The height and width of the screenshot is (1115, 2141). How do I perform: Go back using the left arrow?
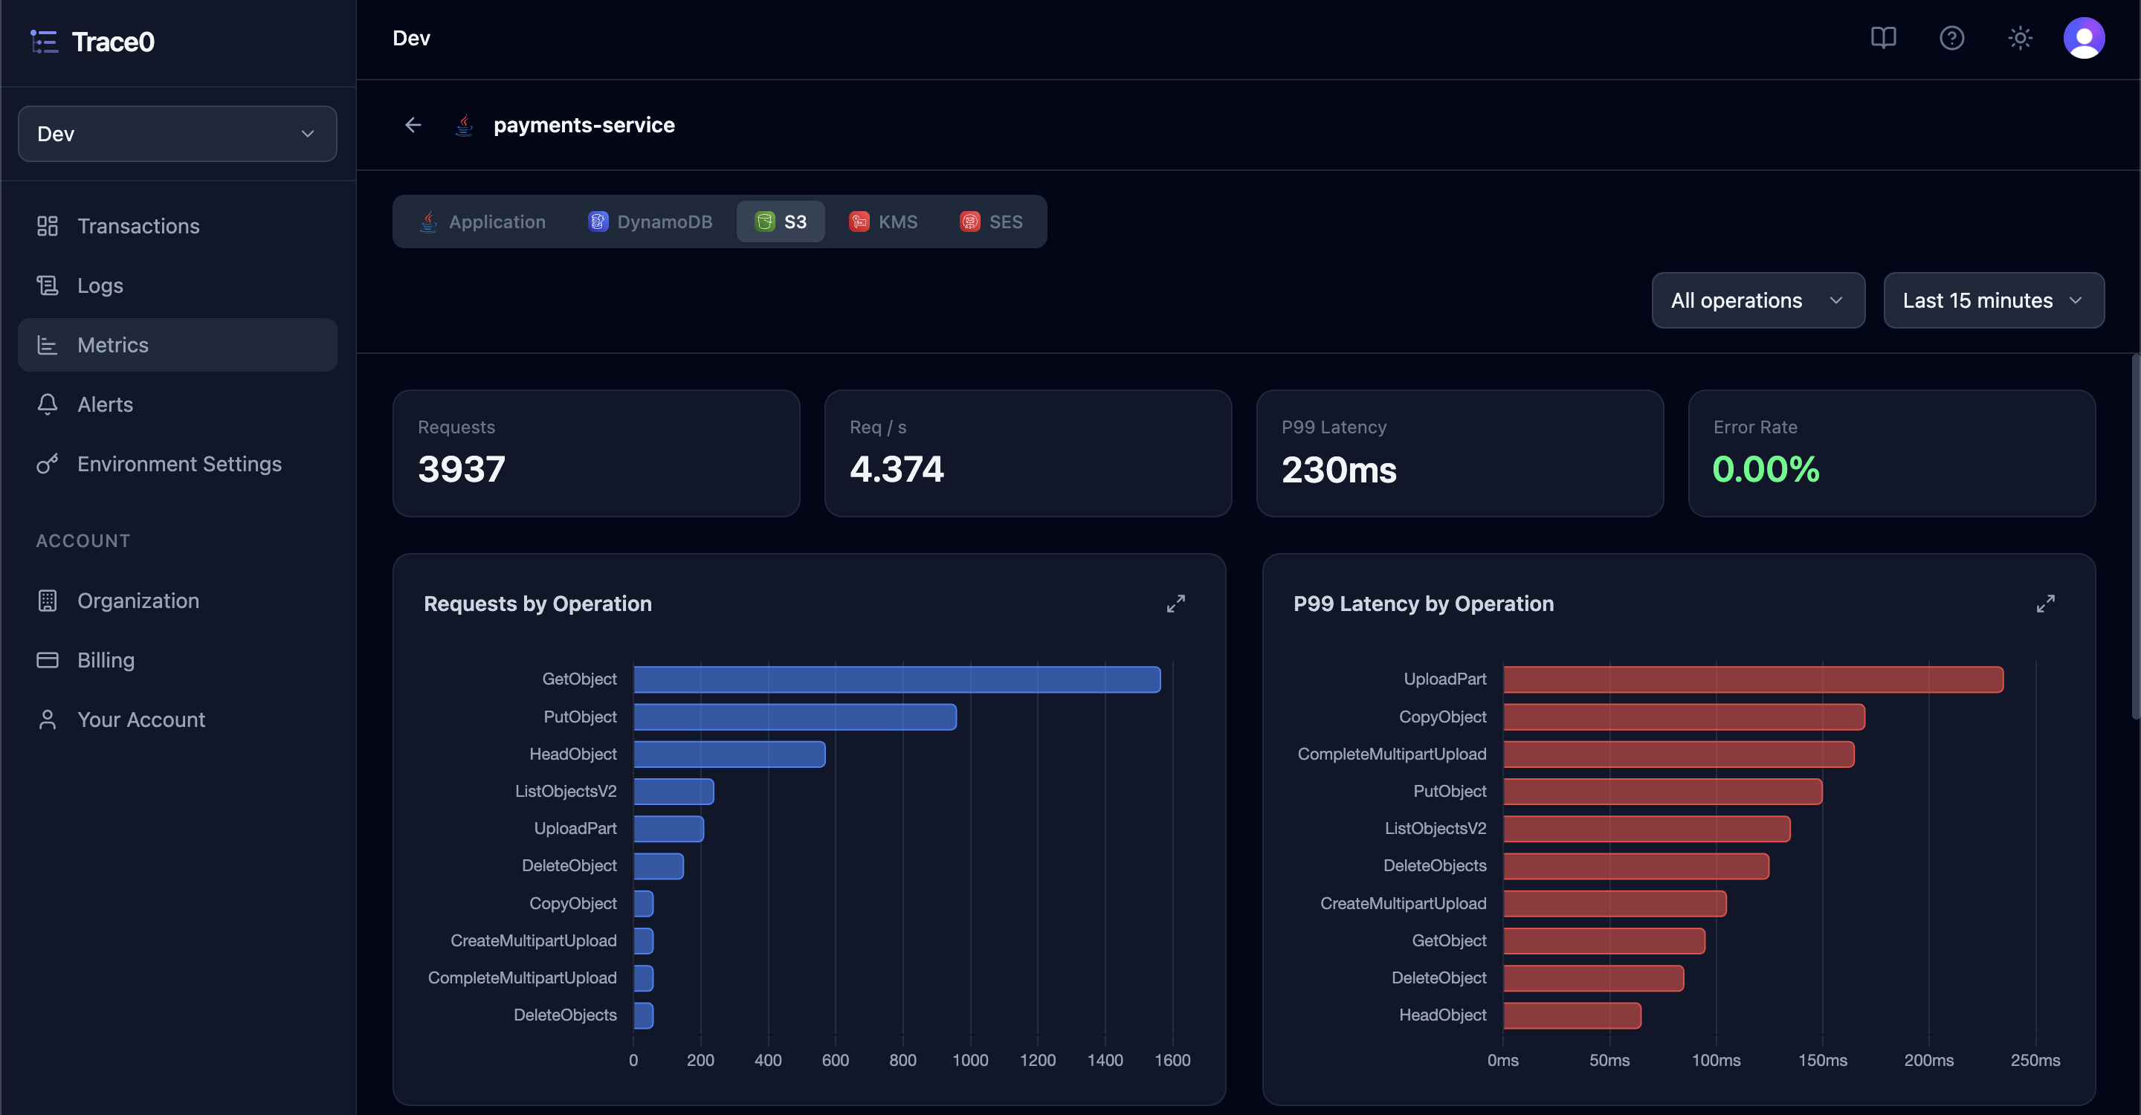tap(413, 125)
